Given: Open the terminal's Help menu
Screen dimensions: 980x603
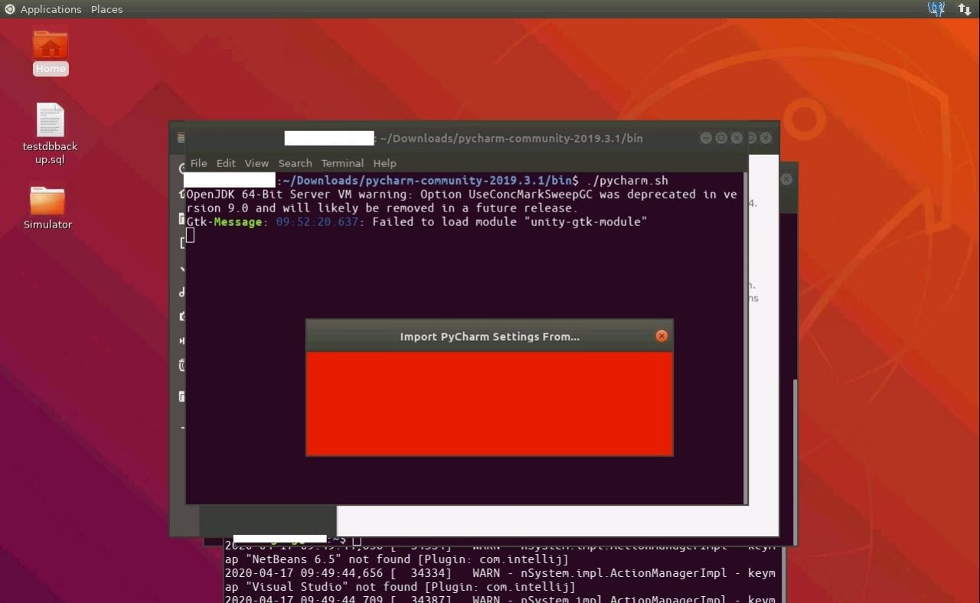Looking at the screenshot, I should [x=384, y=163].
